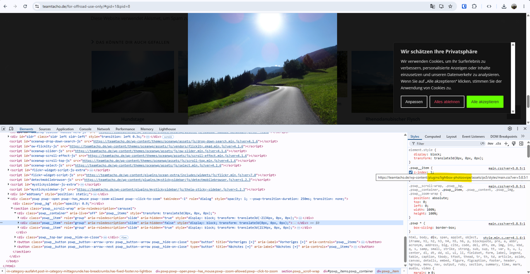Open the Event Listeners tab
530x274 pixels.
(473, 136)
